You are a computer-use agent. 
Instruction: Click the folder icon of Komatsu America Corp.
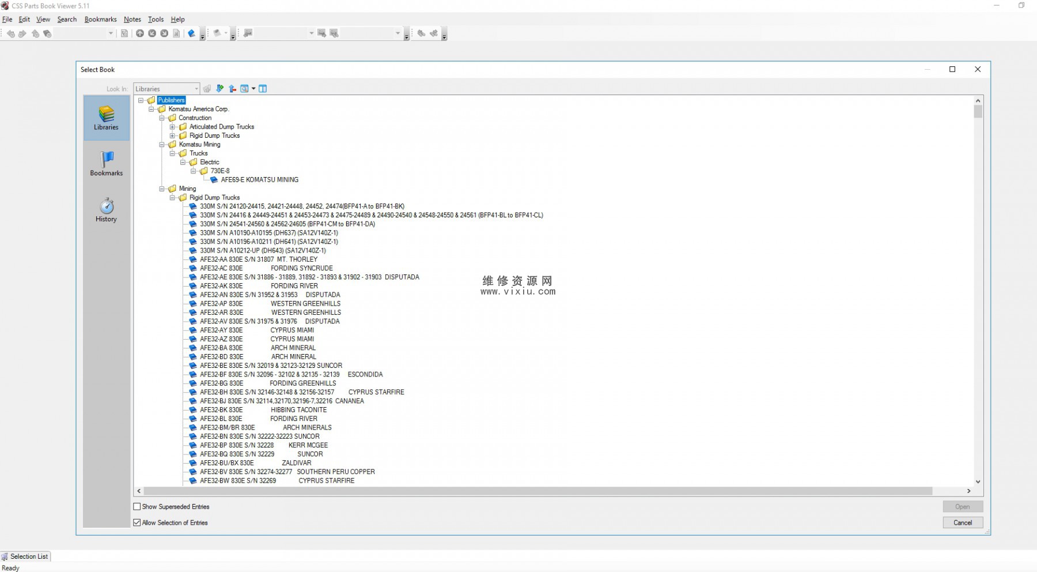[162, 109]
